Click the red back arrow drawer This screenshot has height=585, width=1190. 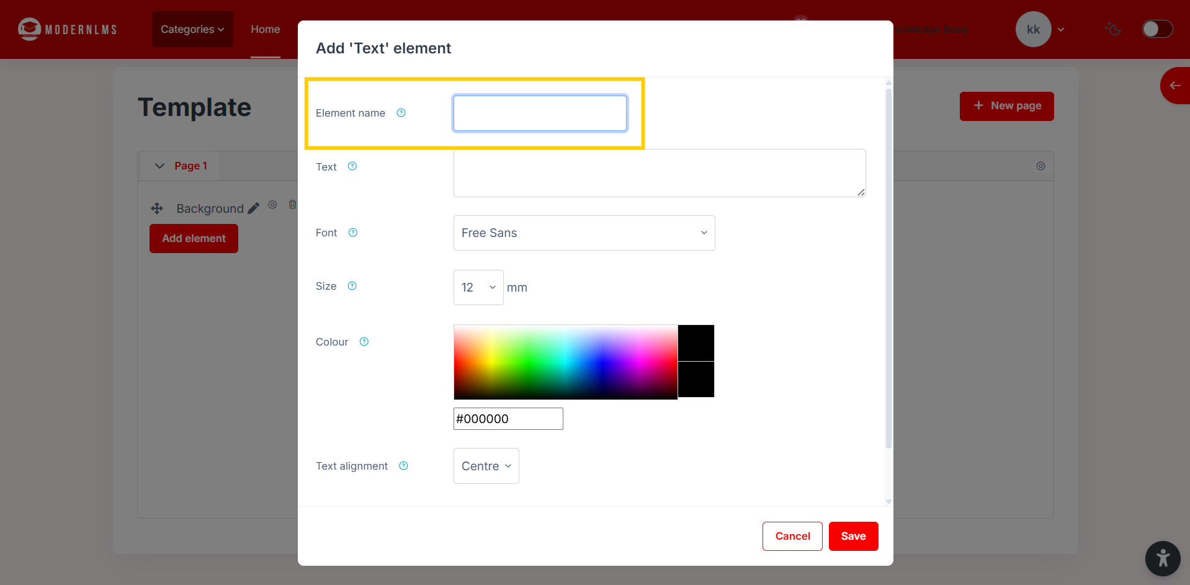[x=1175, y=86]
